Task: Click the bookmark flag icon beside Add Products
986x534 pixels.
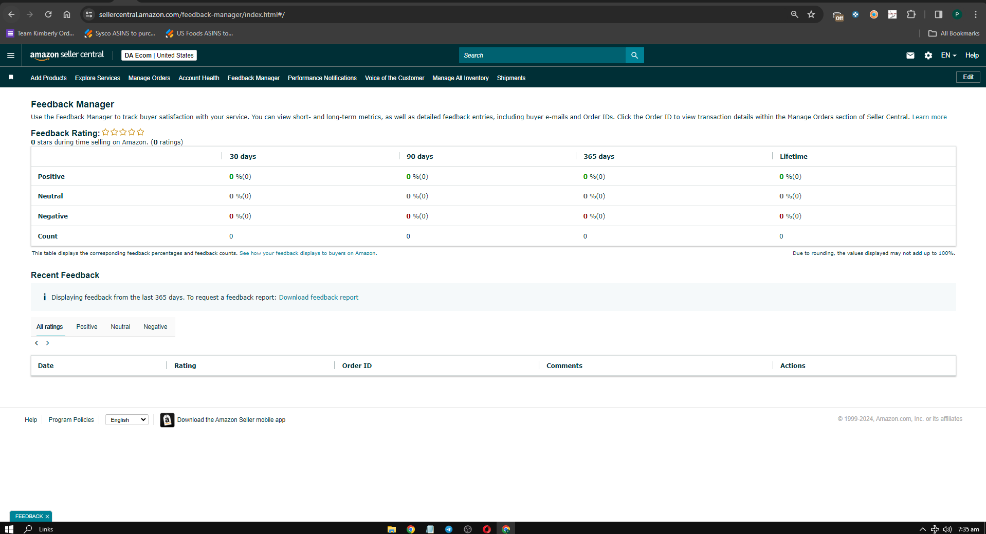Action: [x=11, y=78]
